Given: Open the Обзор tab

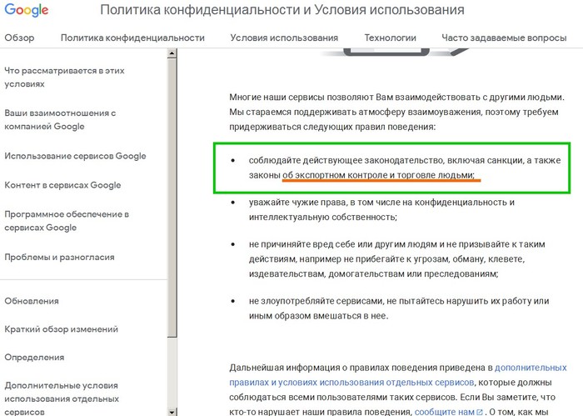Looking at the screenshot, I should point(19,38).
